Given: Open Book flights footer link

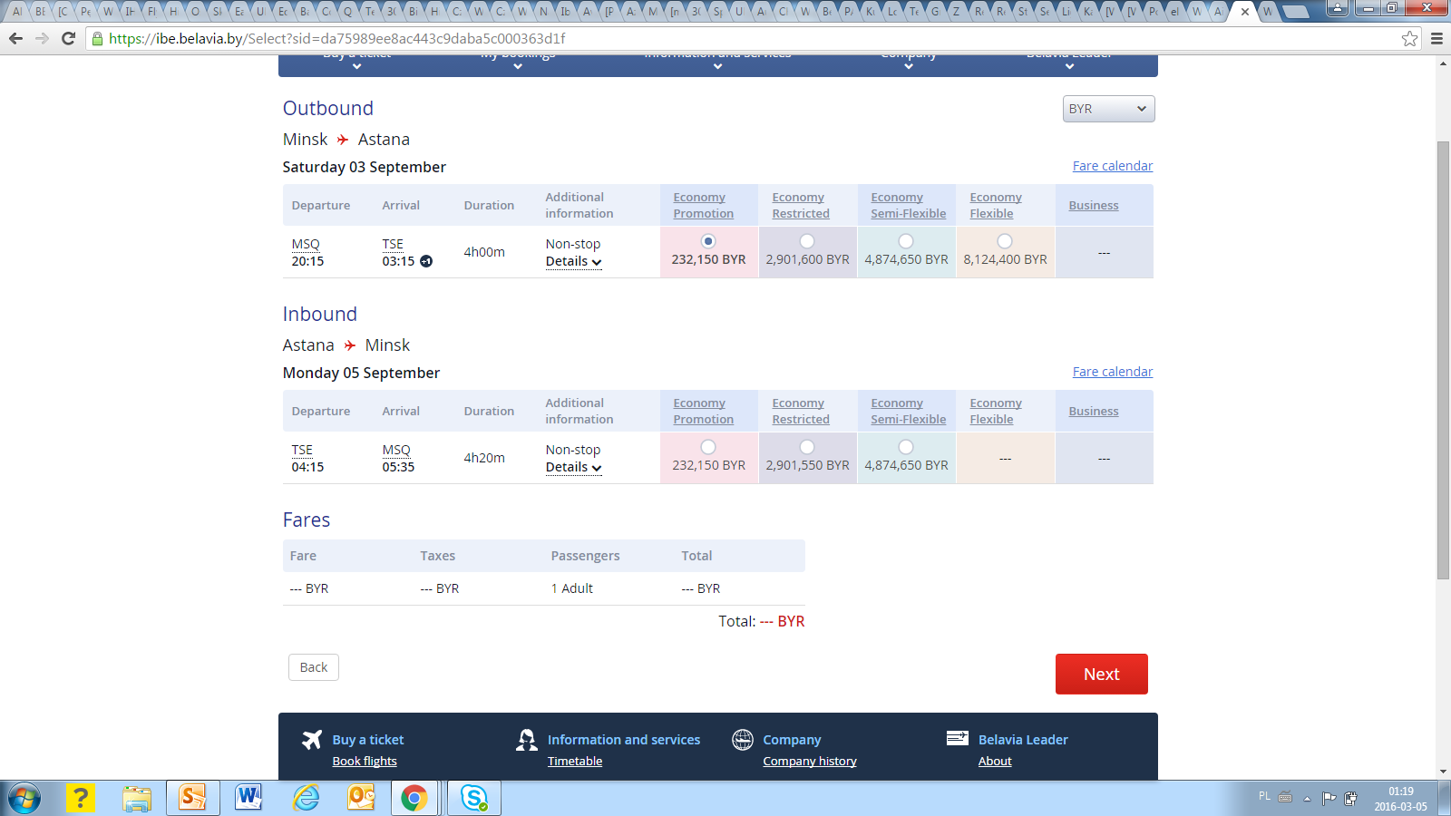Looking at the screenshot, I should point(365,762).
